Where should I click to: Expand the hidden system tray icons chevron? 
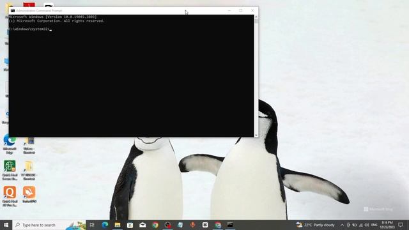pos(342,225)
